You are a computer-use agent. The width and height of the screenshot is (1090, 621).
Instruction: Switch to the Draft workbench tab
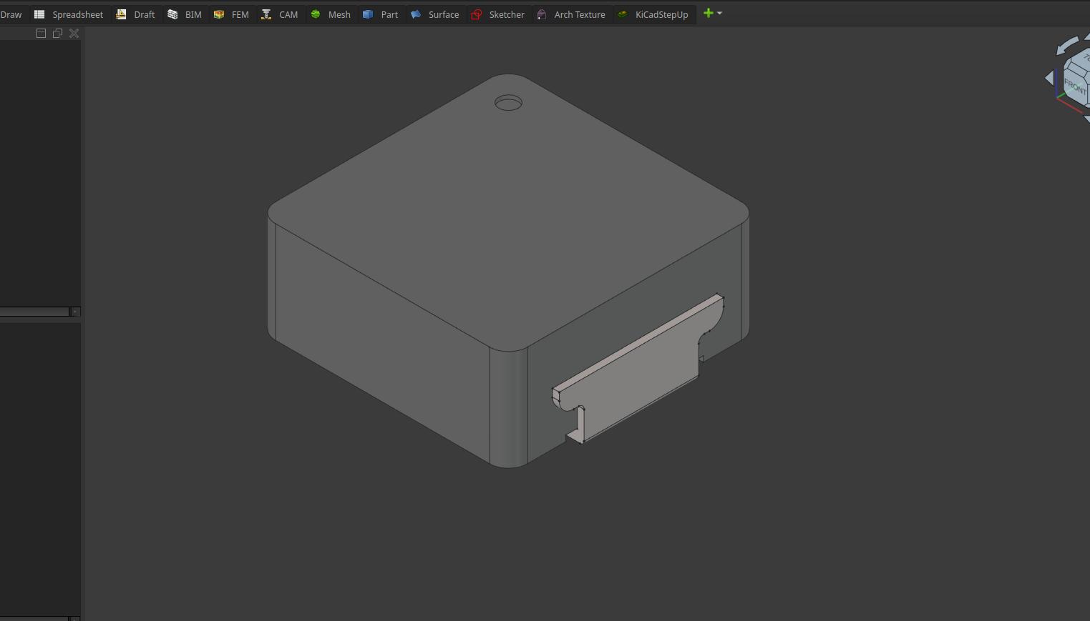(x=136, y=14)
